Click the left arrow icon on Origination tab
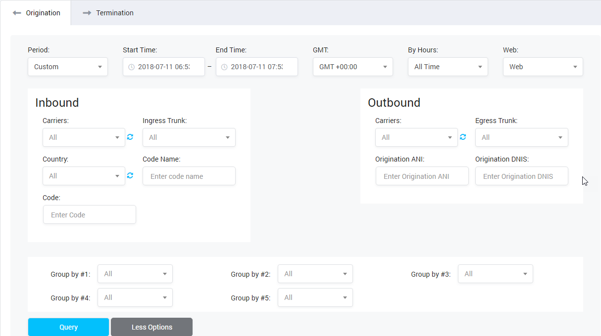 pos(17,13)
